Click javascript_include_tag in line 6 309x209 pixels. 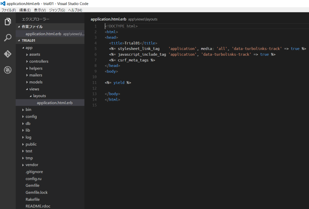click(142, 54)
